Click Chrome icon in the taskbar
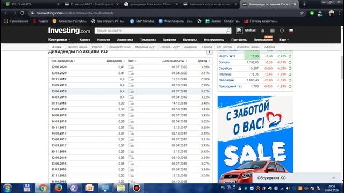This screenshot has height=193, width=344. coord(42,188)
